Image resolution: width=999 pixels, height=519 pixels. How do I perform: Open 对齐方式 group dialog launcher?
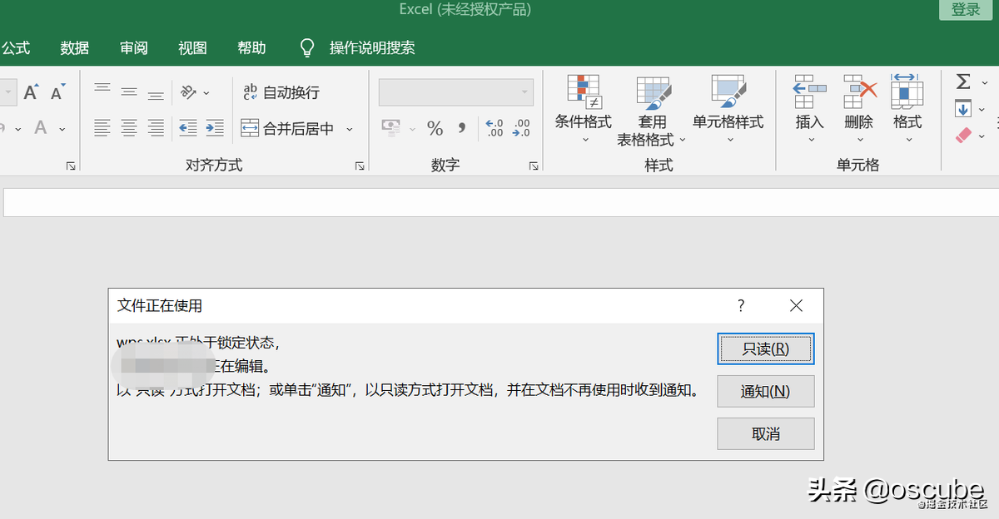tap(360, 166)
